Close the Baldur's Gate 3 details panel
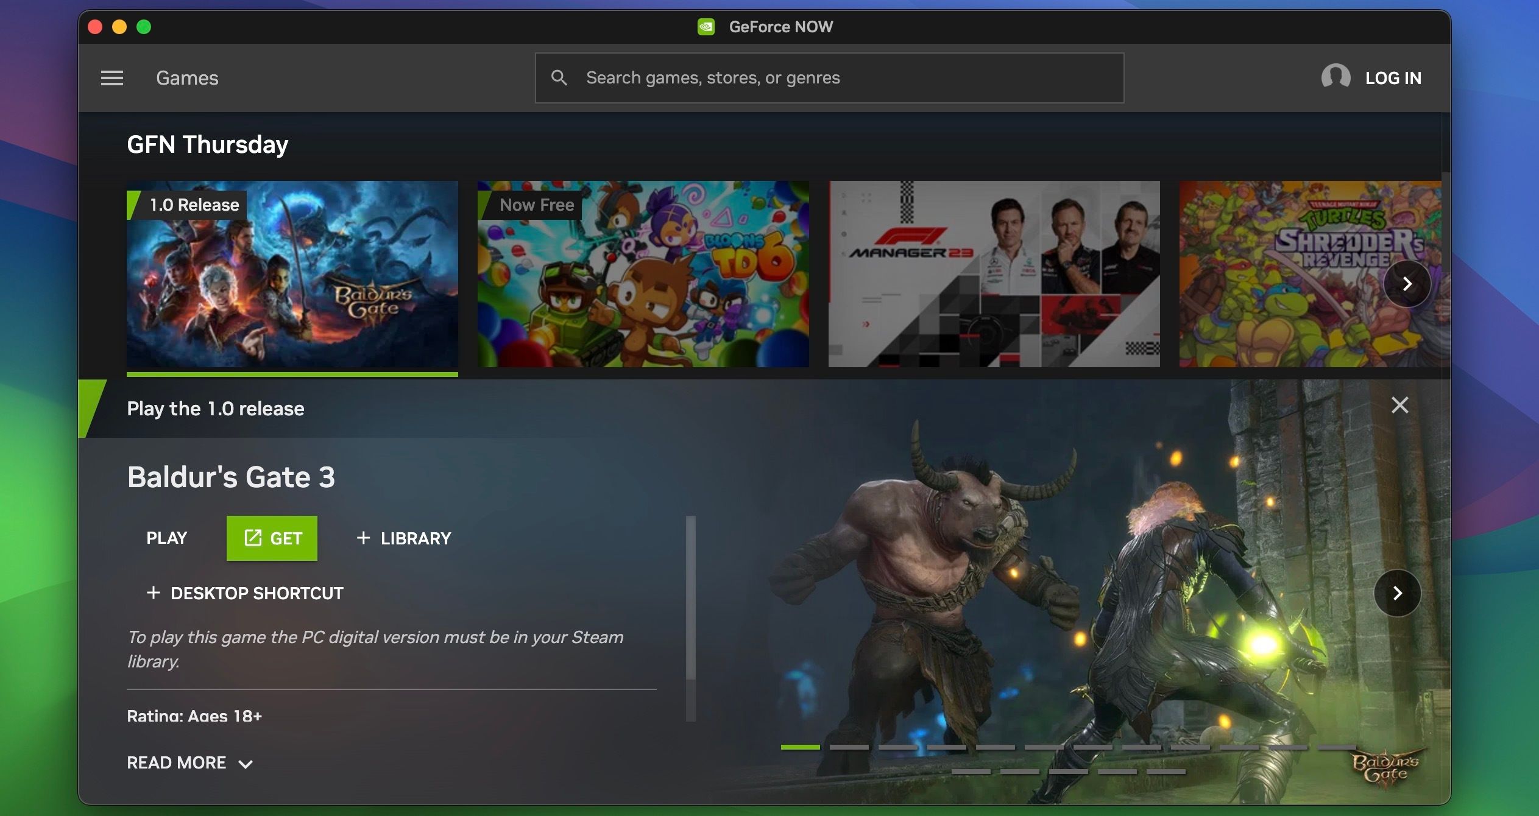 click(x=1399, y=405)
